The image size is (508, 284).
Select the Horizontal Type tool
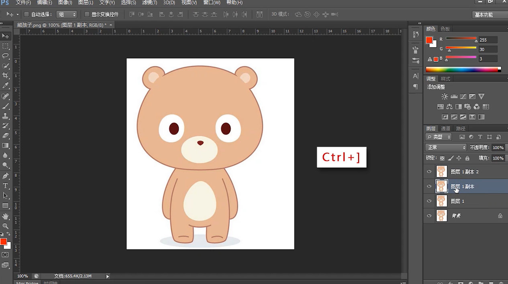6,186
